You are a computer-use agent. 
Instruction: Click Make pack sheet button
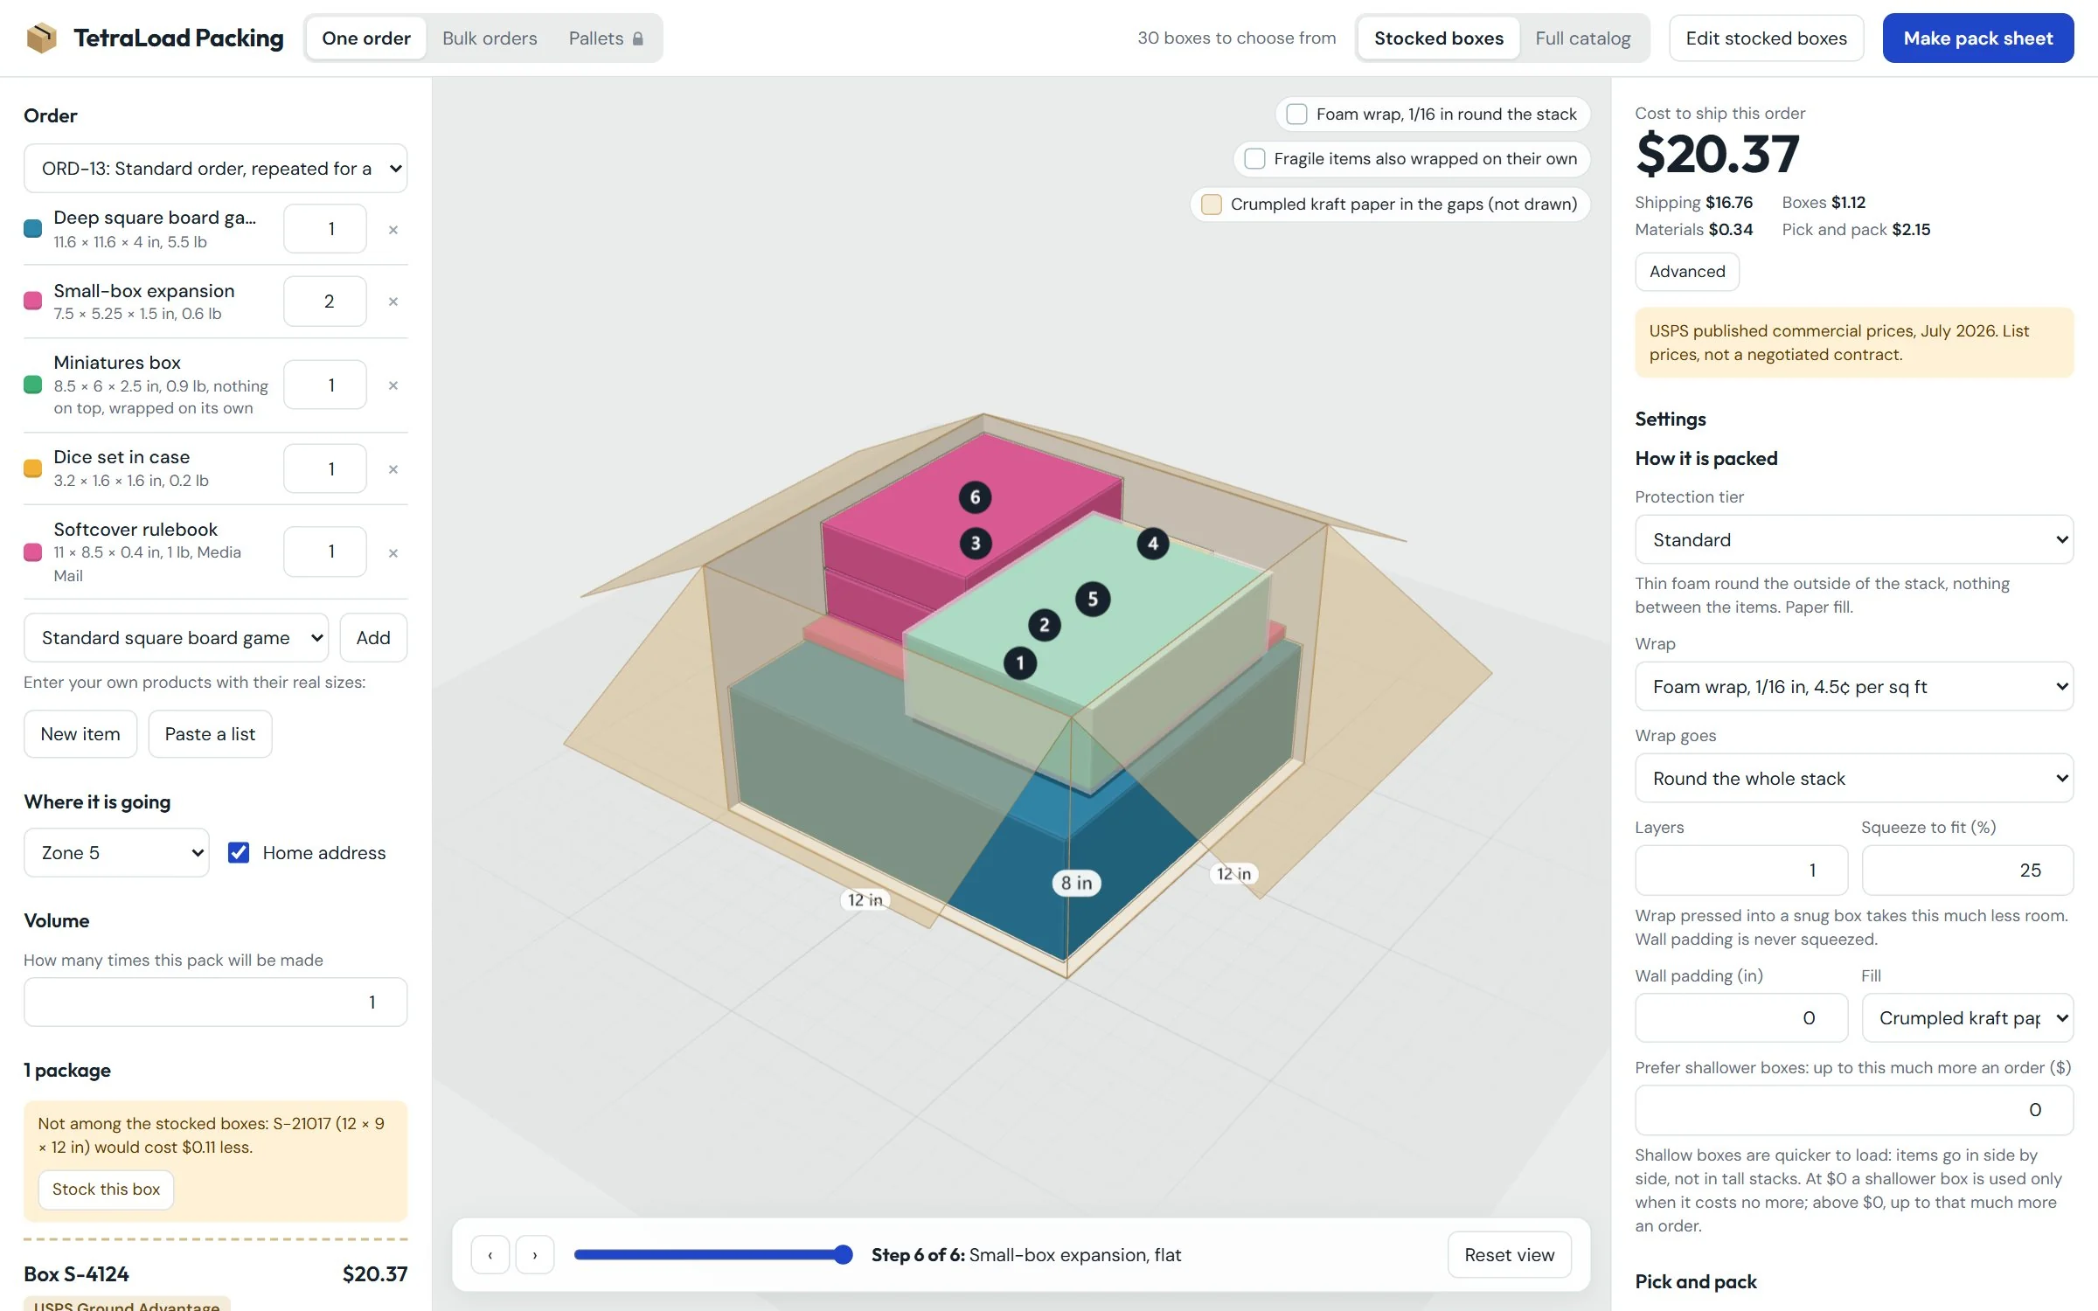pos(1978,38)
